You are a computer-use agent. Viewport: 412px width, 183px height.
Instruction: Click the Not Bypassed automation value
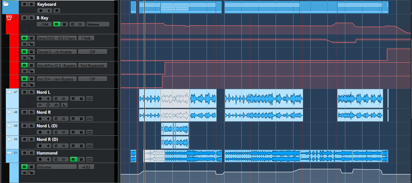tap(92, 65)
